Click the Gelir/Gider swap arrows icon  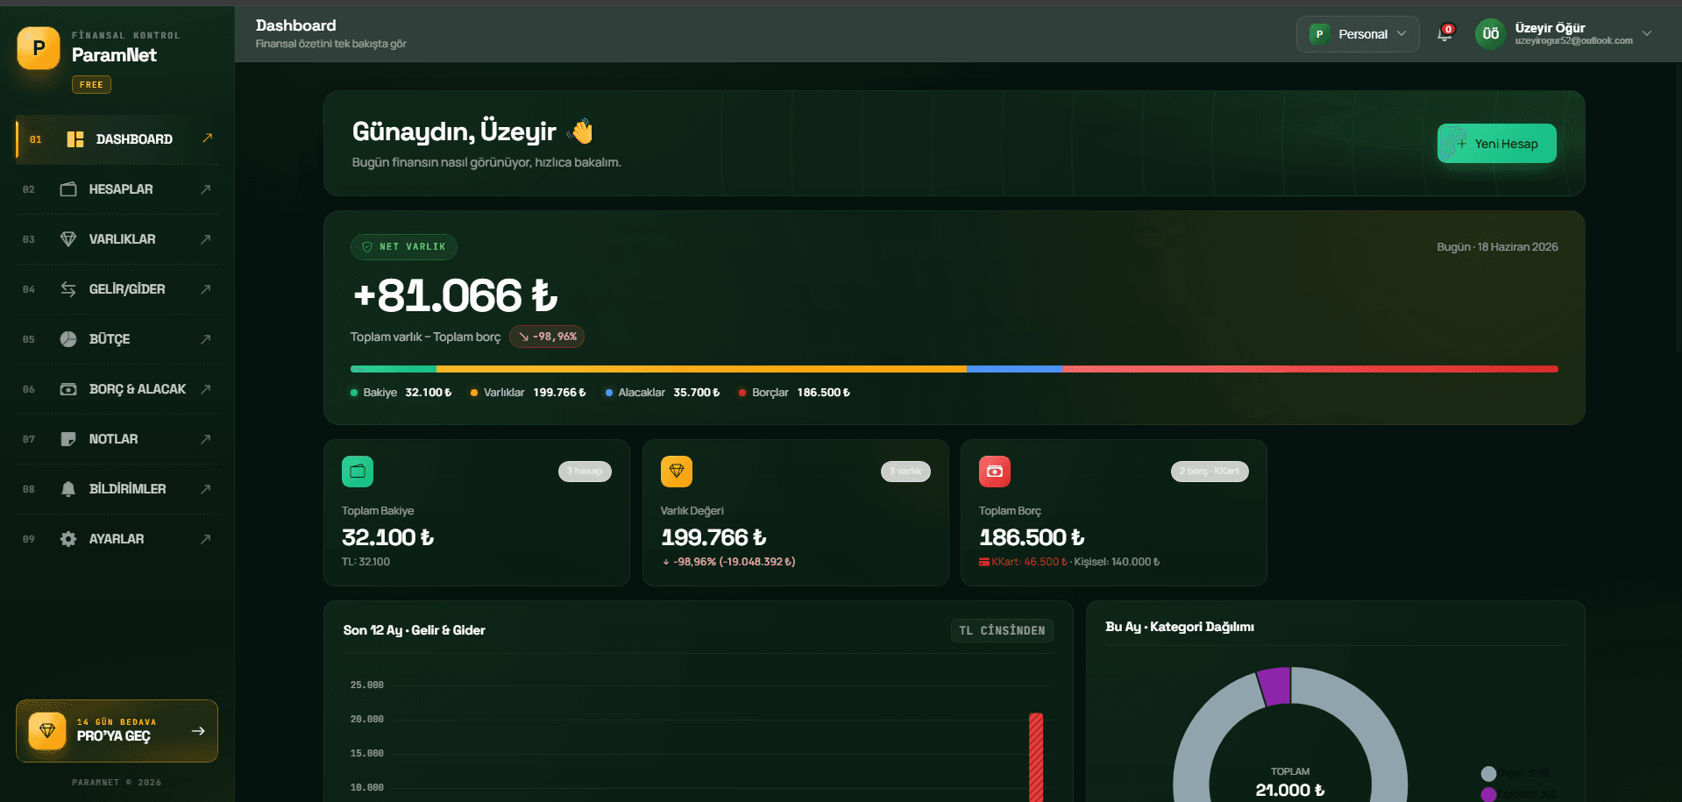[x=68, y=289]
